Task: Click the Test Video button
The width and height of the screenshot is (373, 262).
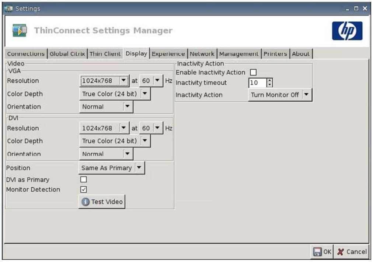Action: click(x=102, y=202)
